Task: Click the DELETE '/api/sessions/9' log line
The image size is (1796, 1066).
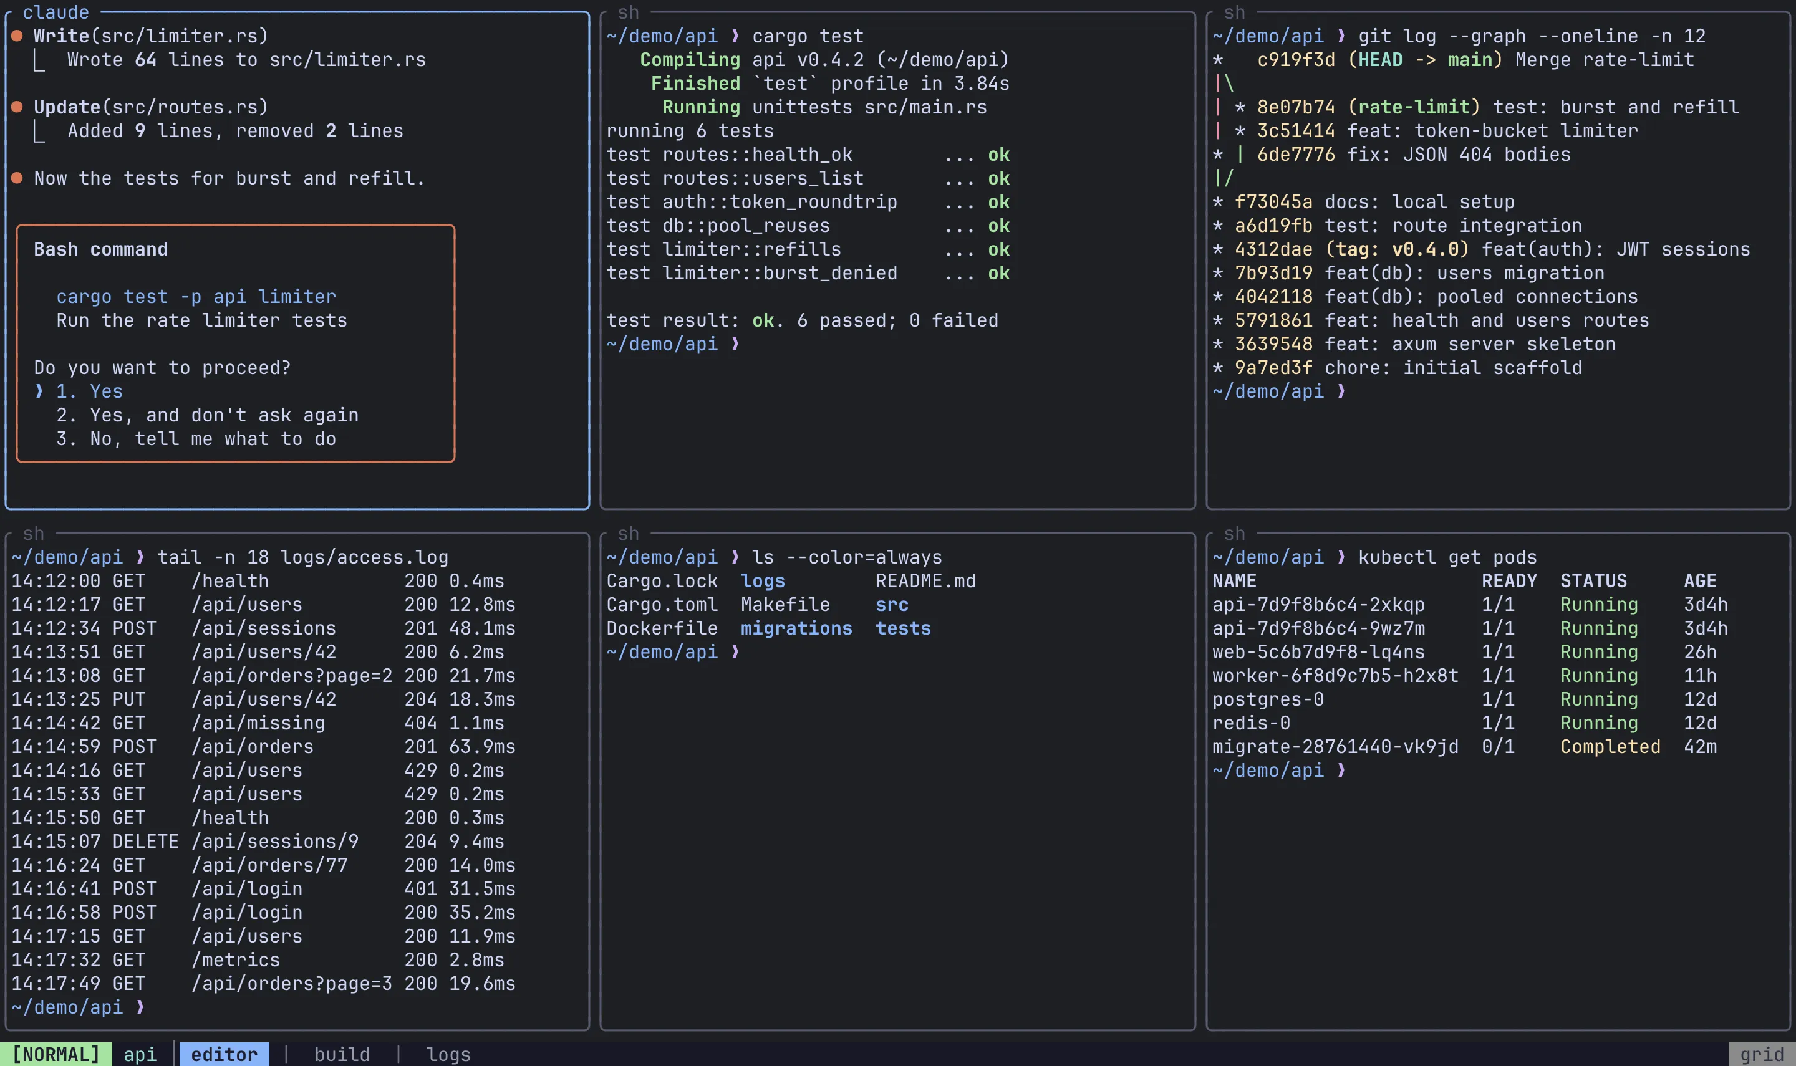Action: pyautogui.click(x=258, y=842)
